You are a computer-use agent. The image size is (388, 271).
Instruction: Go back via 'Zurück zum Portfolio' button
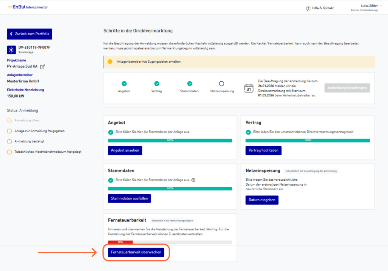[30, 34]
